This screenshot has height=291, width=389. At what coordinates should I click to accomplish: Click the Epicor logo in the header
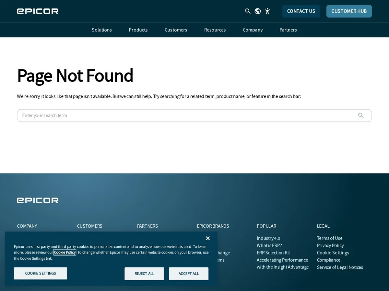[38, 11]
